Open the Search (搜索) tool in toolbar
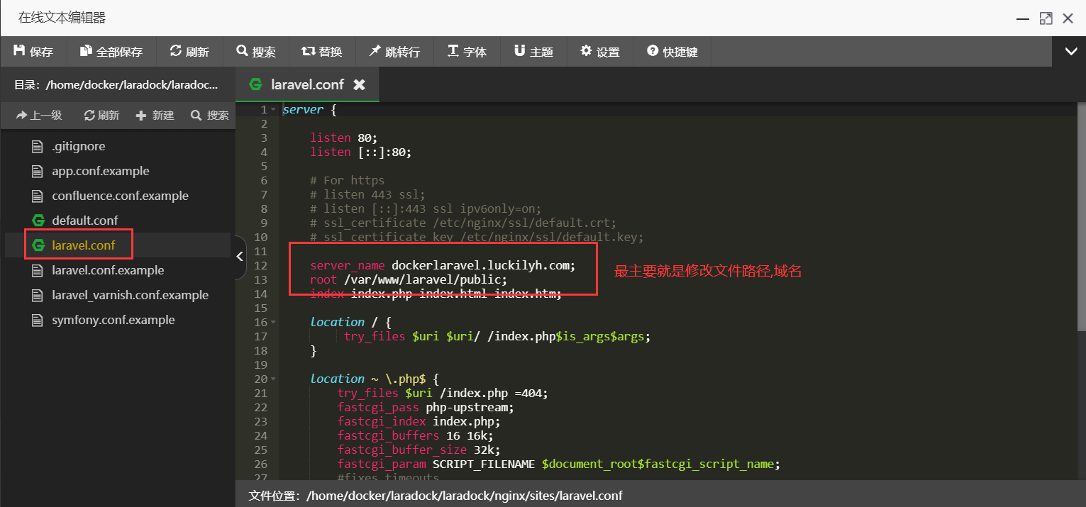Viewport: 1086px width, 507px height. pos(256,52)
